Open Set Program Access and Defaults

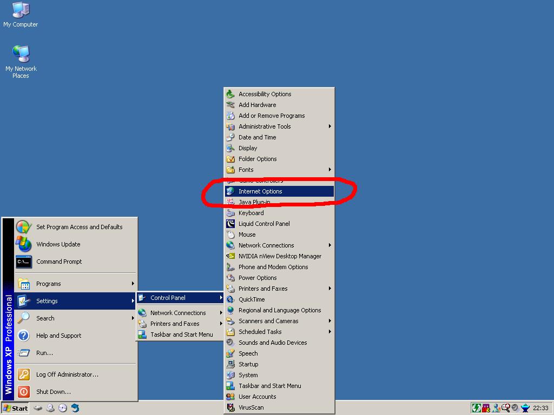click(75, 227)
